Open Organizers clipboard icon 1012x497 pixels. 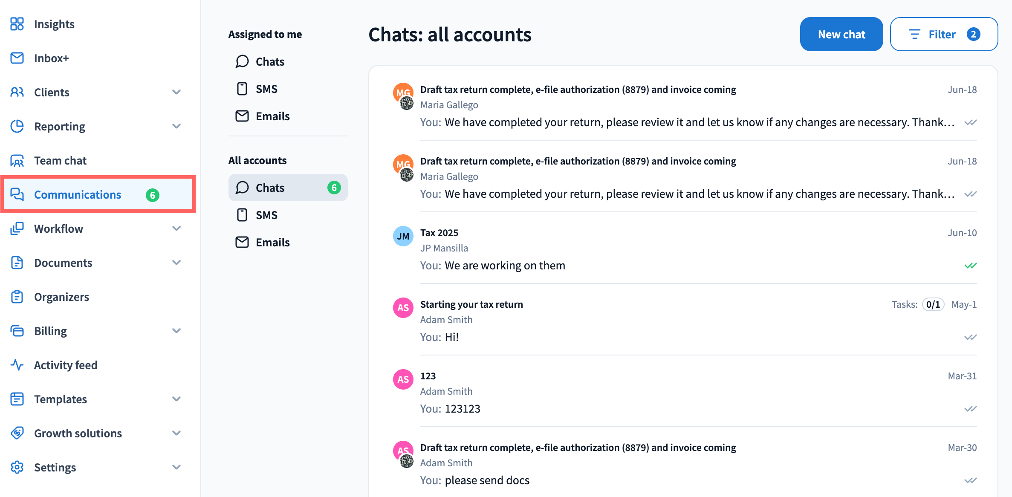[x=17, y=297]
